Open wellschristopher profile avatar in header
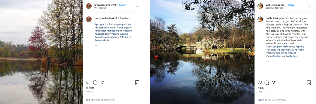 (x=260, y=6)
